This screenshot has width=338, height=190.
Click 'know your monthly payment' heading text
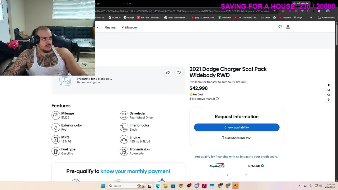pos(135,171)
